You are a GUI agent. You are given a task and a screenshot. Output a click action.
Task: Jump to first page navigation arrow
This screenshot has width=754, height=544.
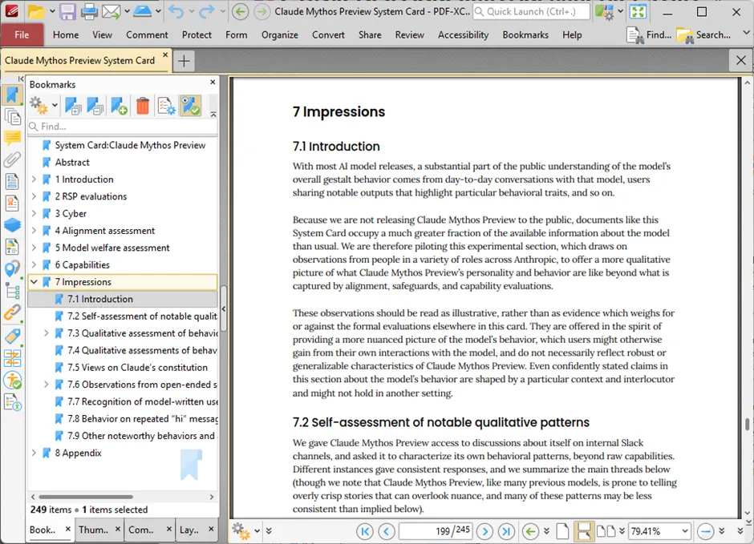tap(365, 531)
